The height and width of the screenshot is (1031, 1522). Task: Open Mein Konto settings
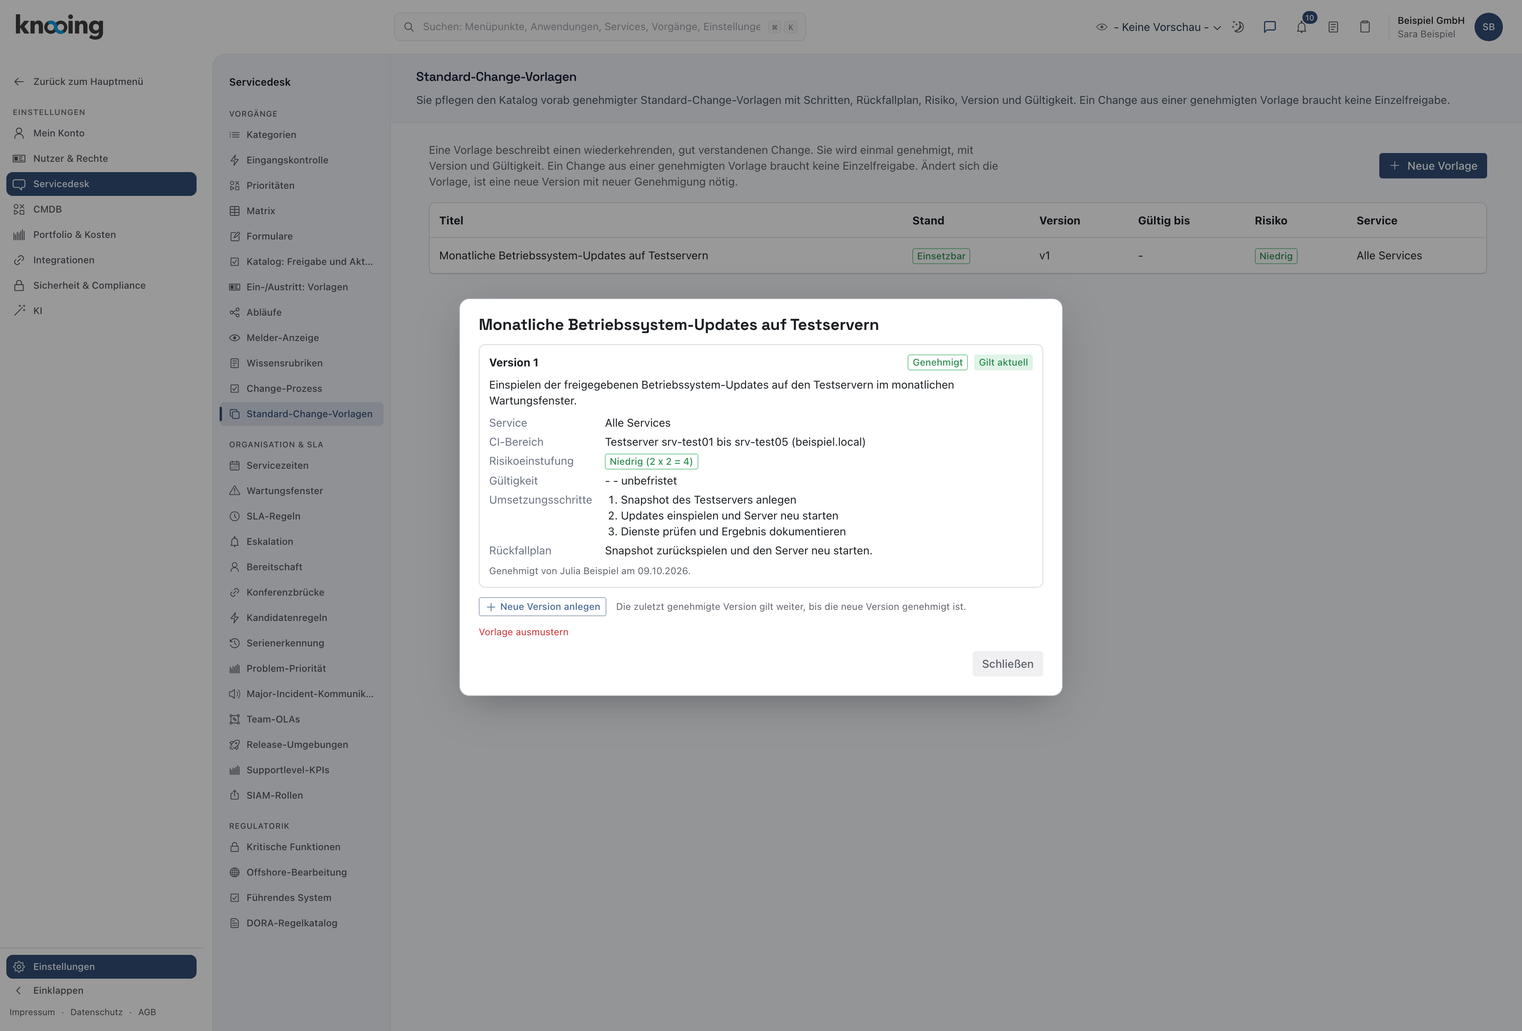tap(101, 133)
